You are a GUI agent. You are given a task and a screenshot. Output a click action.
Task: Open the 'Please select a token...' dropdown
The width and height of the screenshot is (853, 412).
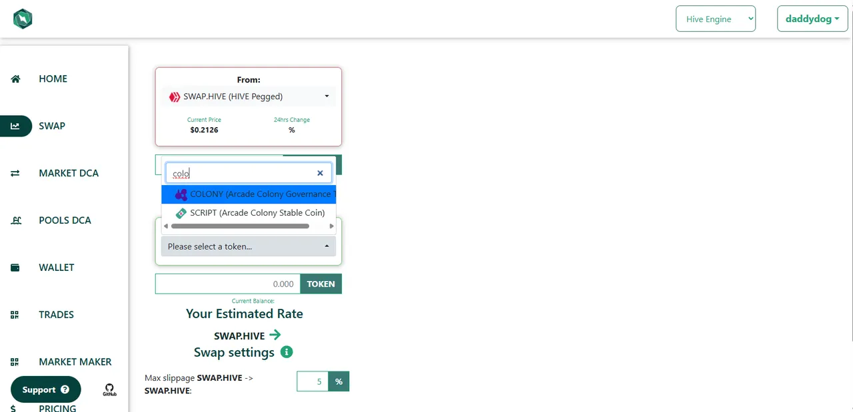coord(249,246)
